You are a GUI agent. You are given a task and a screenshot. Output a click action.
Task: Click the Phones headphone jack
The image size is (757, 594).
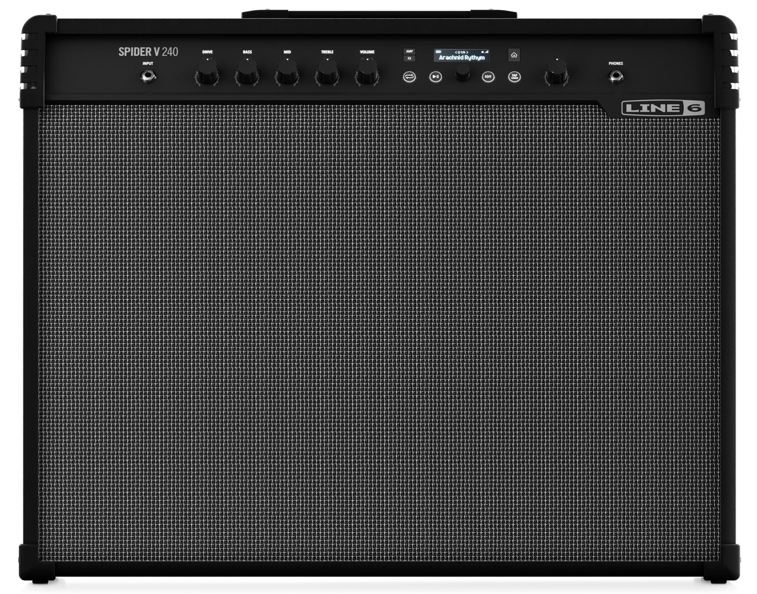[x=615, y=76]
